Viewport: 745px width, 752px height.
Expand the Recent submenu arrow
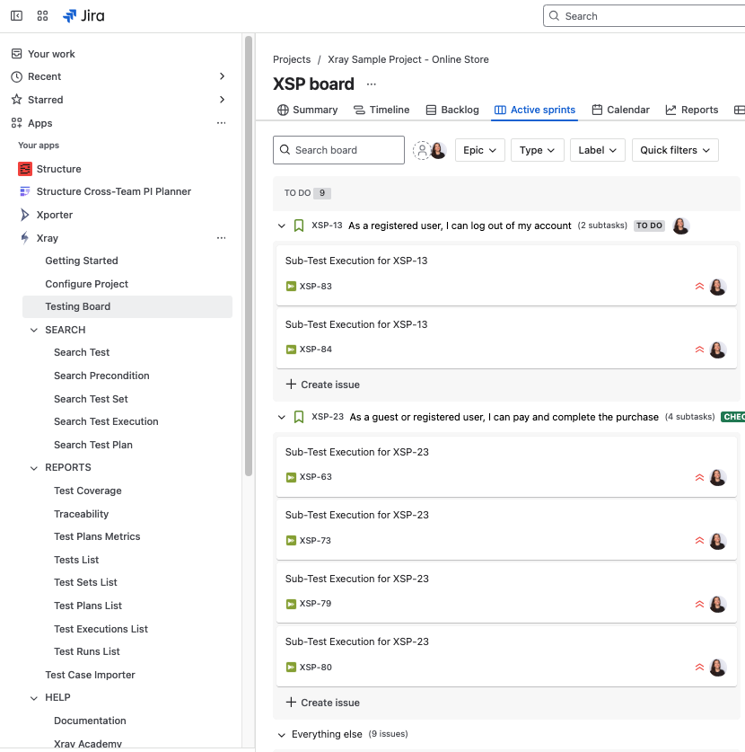pos(222,76)
